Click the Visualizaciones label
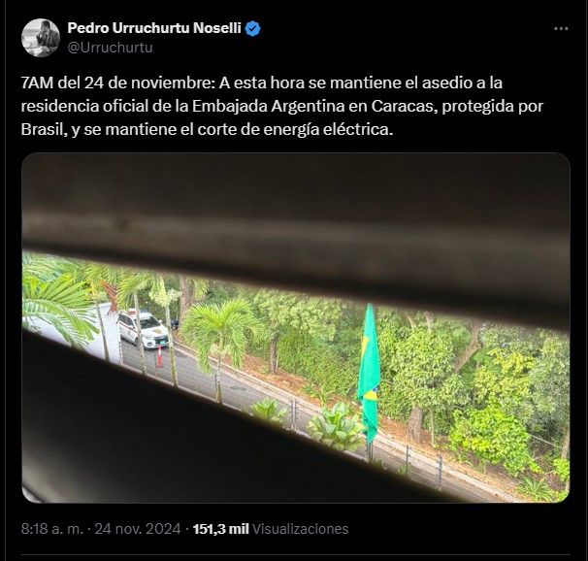Viewport: 588px width, 561px height. (x=301, y=529)
